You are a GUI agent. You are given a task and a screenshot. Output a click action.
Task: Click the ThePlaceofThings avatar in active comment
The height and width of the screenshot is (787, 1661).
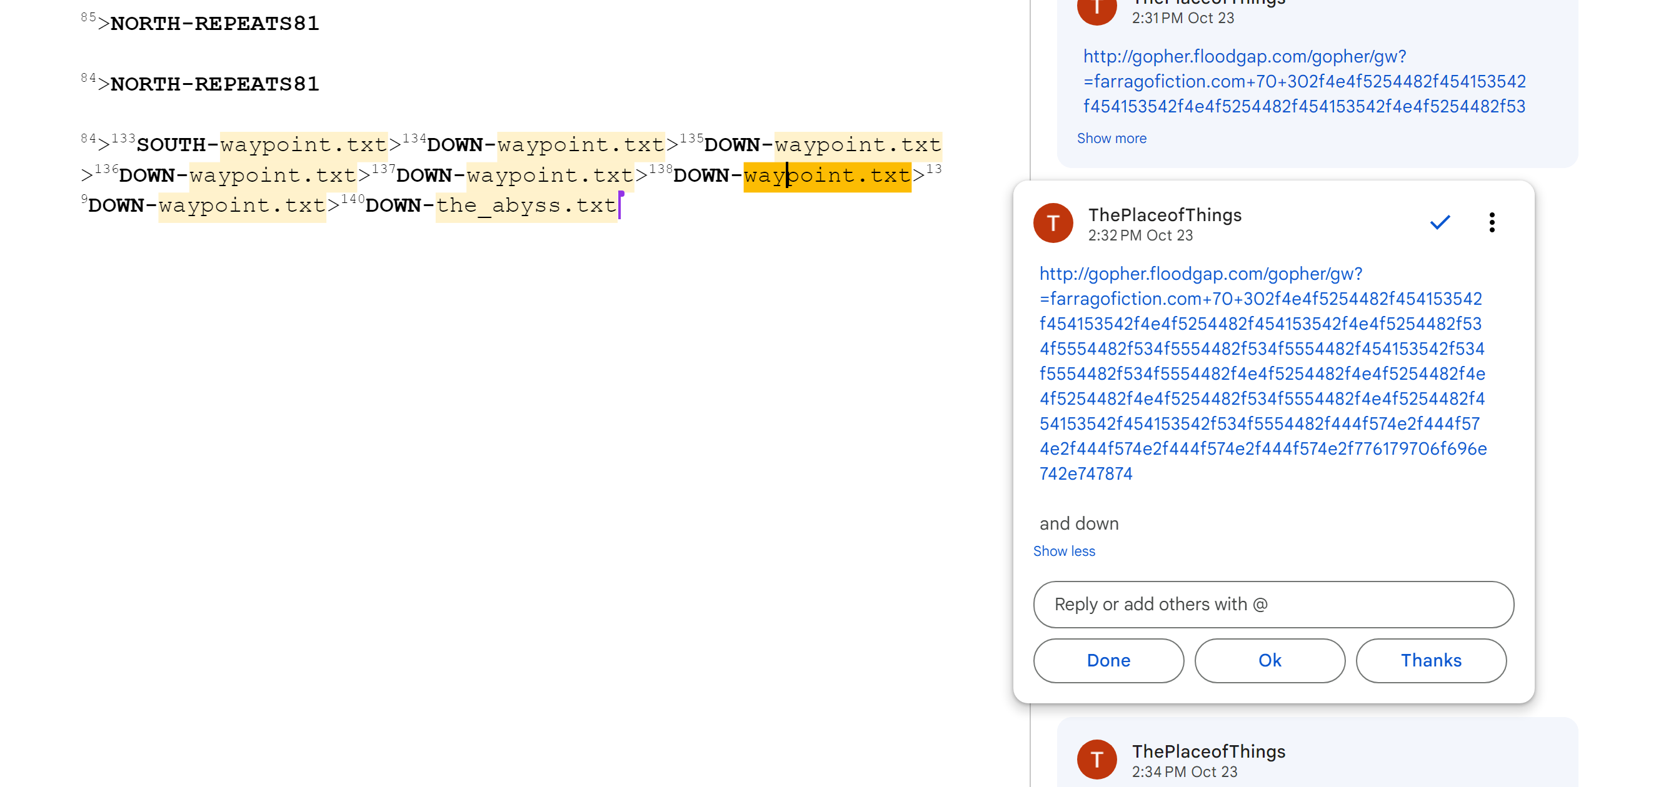coord(1052,223)
